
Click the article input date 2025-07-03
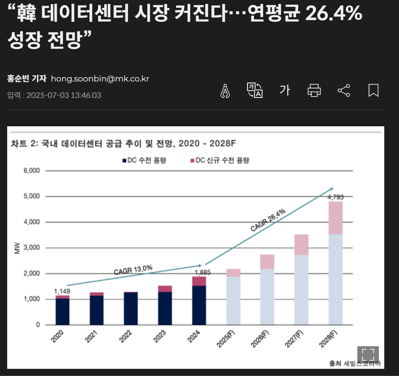click(x=54, y=95)
